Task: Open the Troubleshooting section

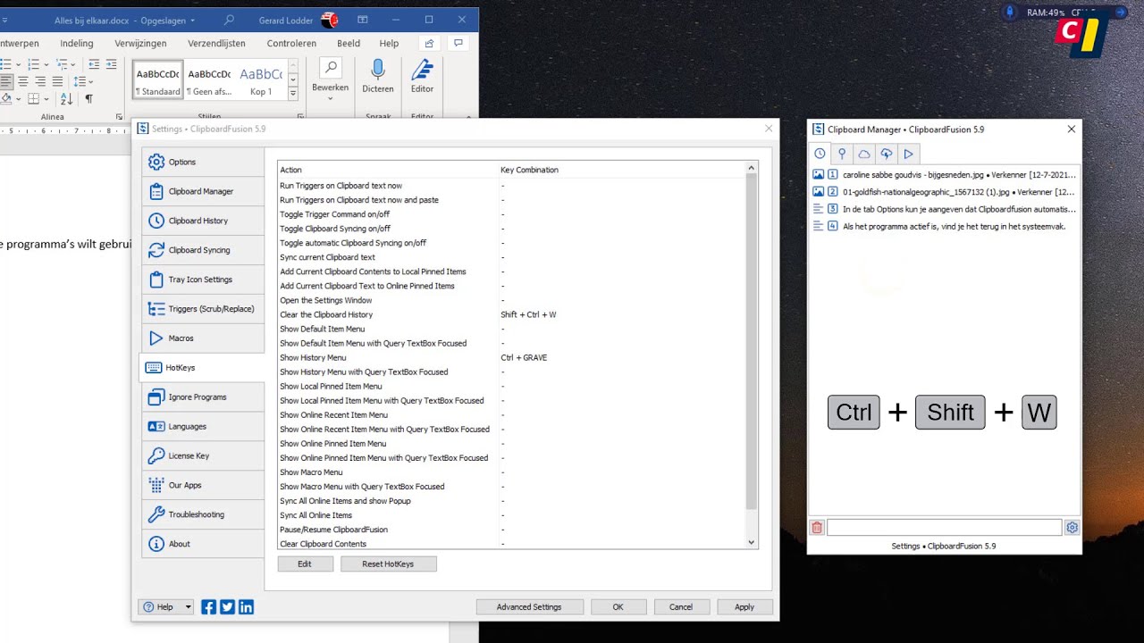Action: click(203, 514)
